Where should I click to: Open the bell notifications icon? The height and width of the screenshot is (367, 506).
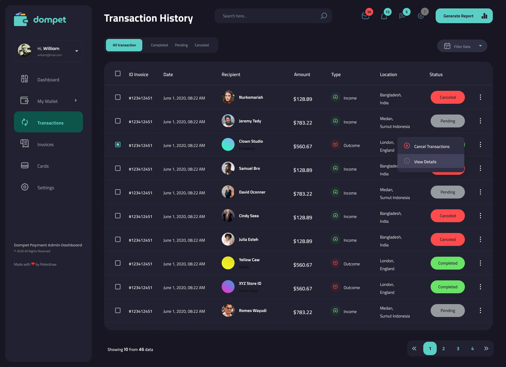coord(384,16)
